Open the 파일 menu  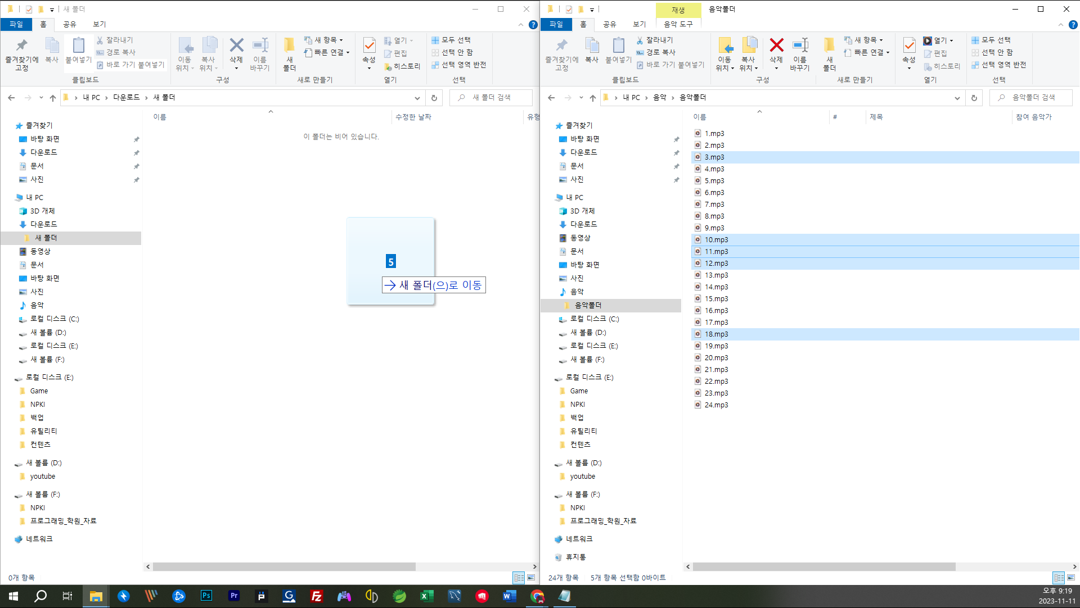point(556,24)
